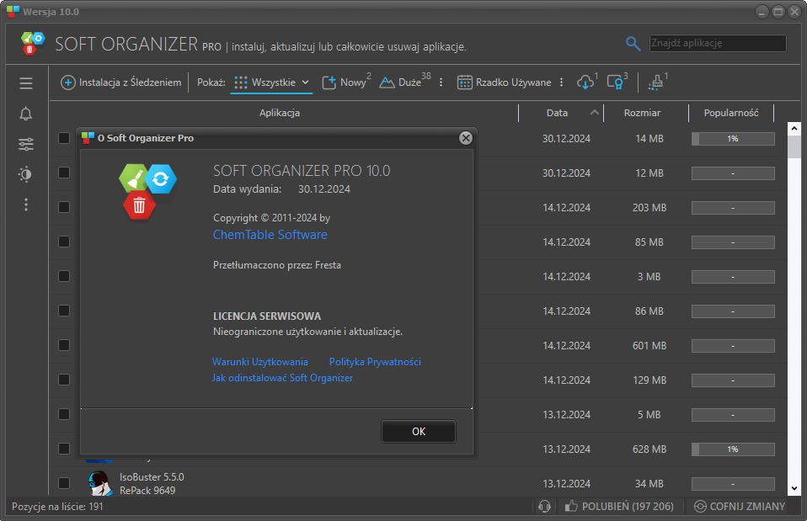Open the support headset icon in status bar

(x=544, y=507)
